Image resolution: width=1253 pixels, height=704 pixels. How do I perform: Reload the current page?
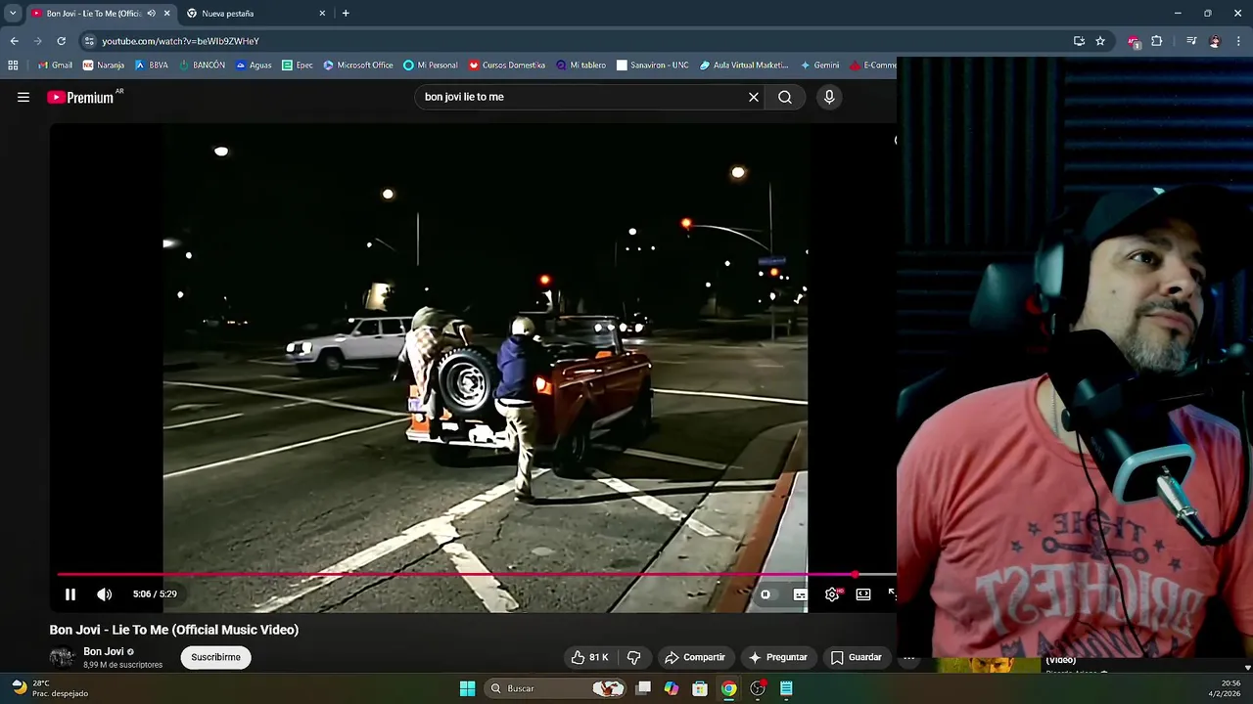point(61,41)
